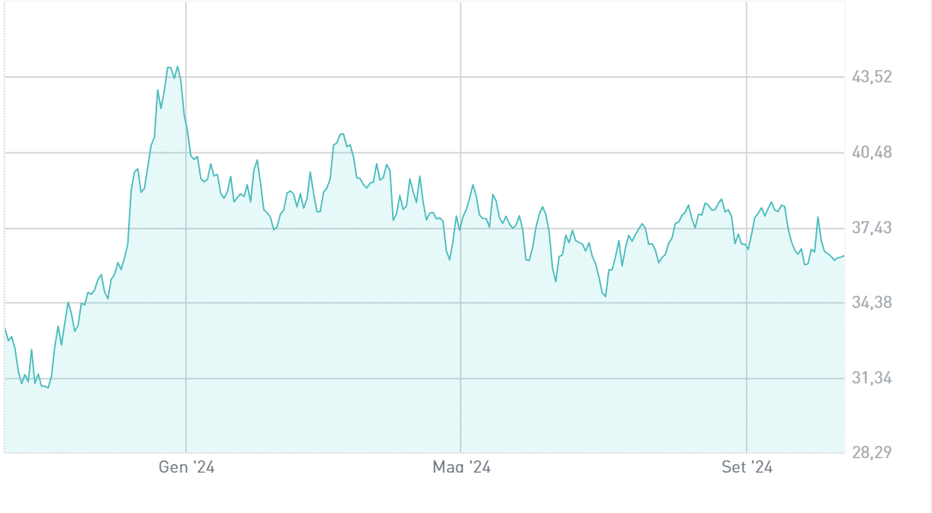Click the leftmost starting point of the price line
This screenshot has width=932, height=513.
(5, 329)
